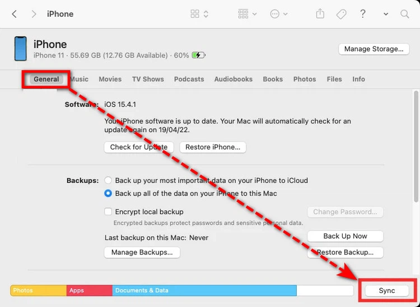Expand the toolbar overflow chevron

[x=386, y=14]
